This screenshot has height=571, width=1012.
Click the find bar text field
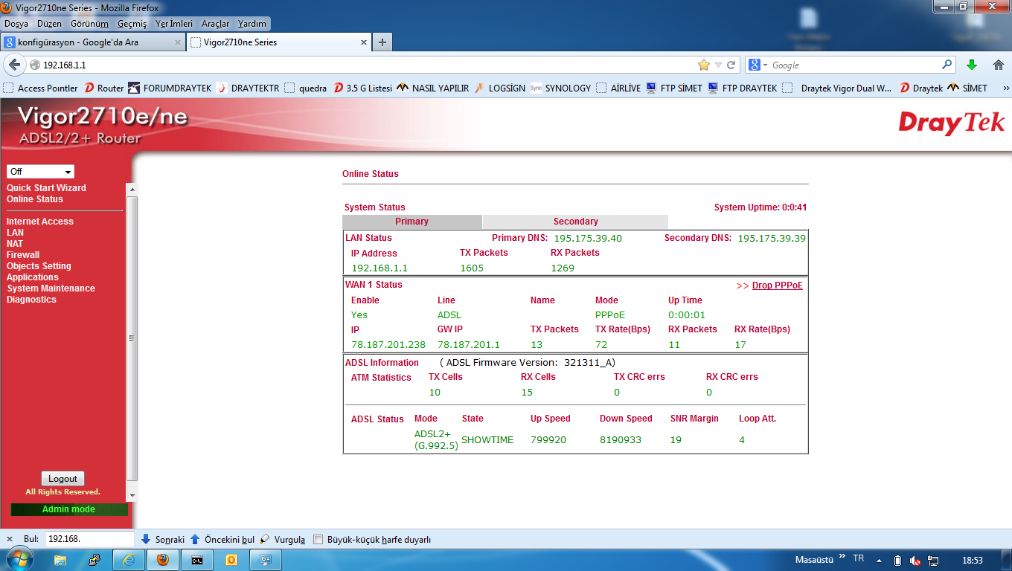pyautogui.click(x=89, y=539)
